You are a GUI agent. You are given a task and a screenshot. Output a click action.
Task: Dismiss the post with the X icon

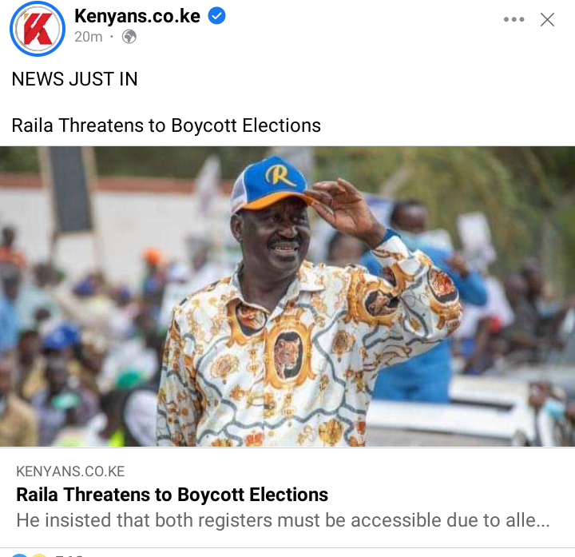547,19
